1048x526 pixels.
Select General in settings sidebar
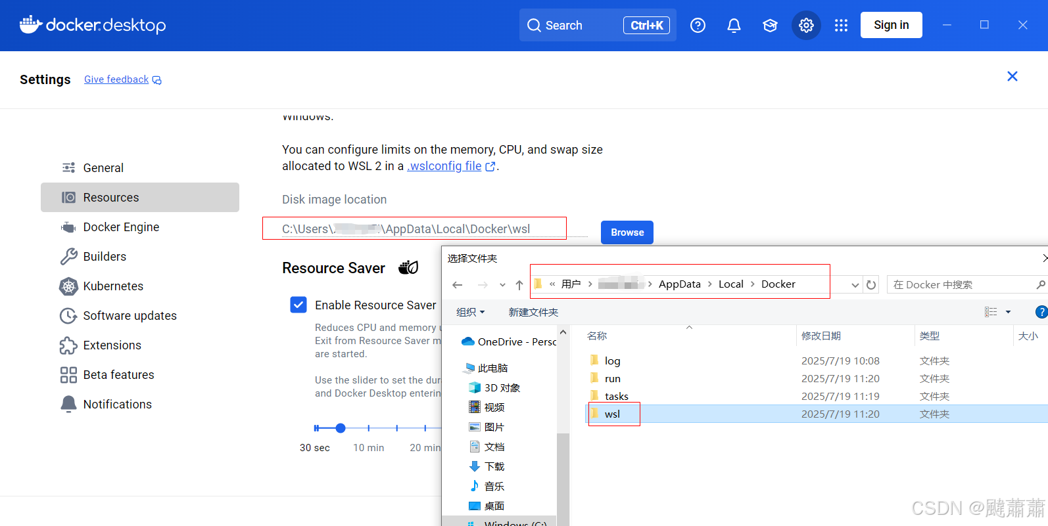tap(140, 168)
